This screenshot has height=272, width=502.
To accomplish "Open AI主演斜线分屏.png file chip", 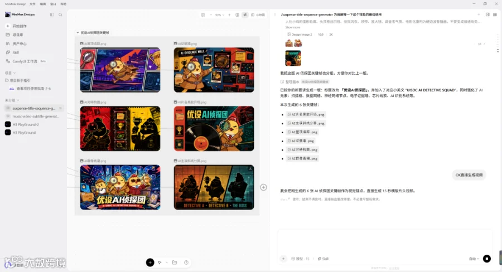I will coord(306,123).
